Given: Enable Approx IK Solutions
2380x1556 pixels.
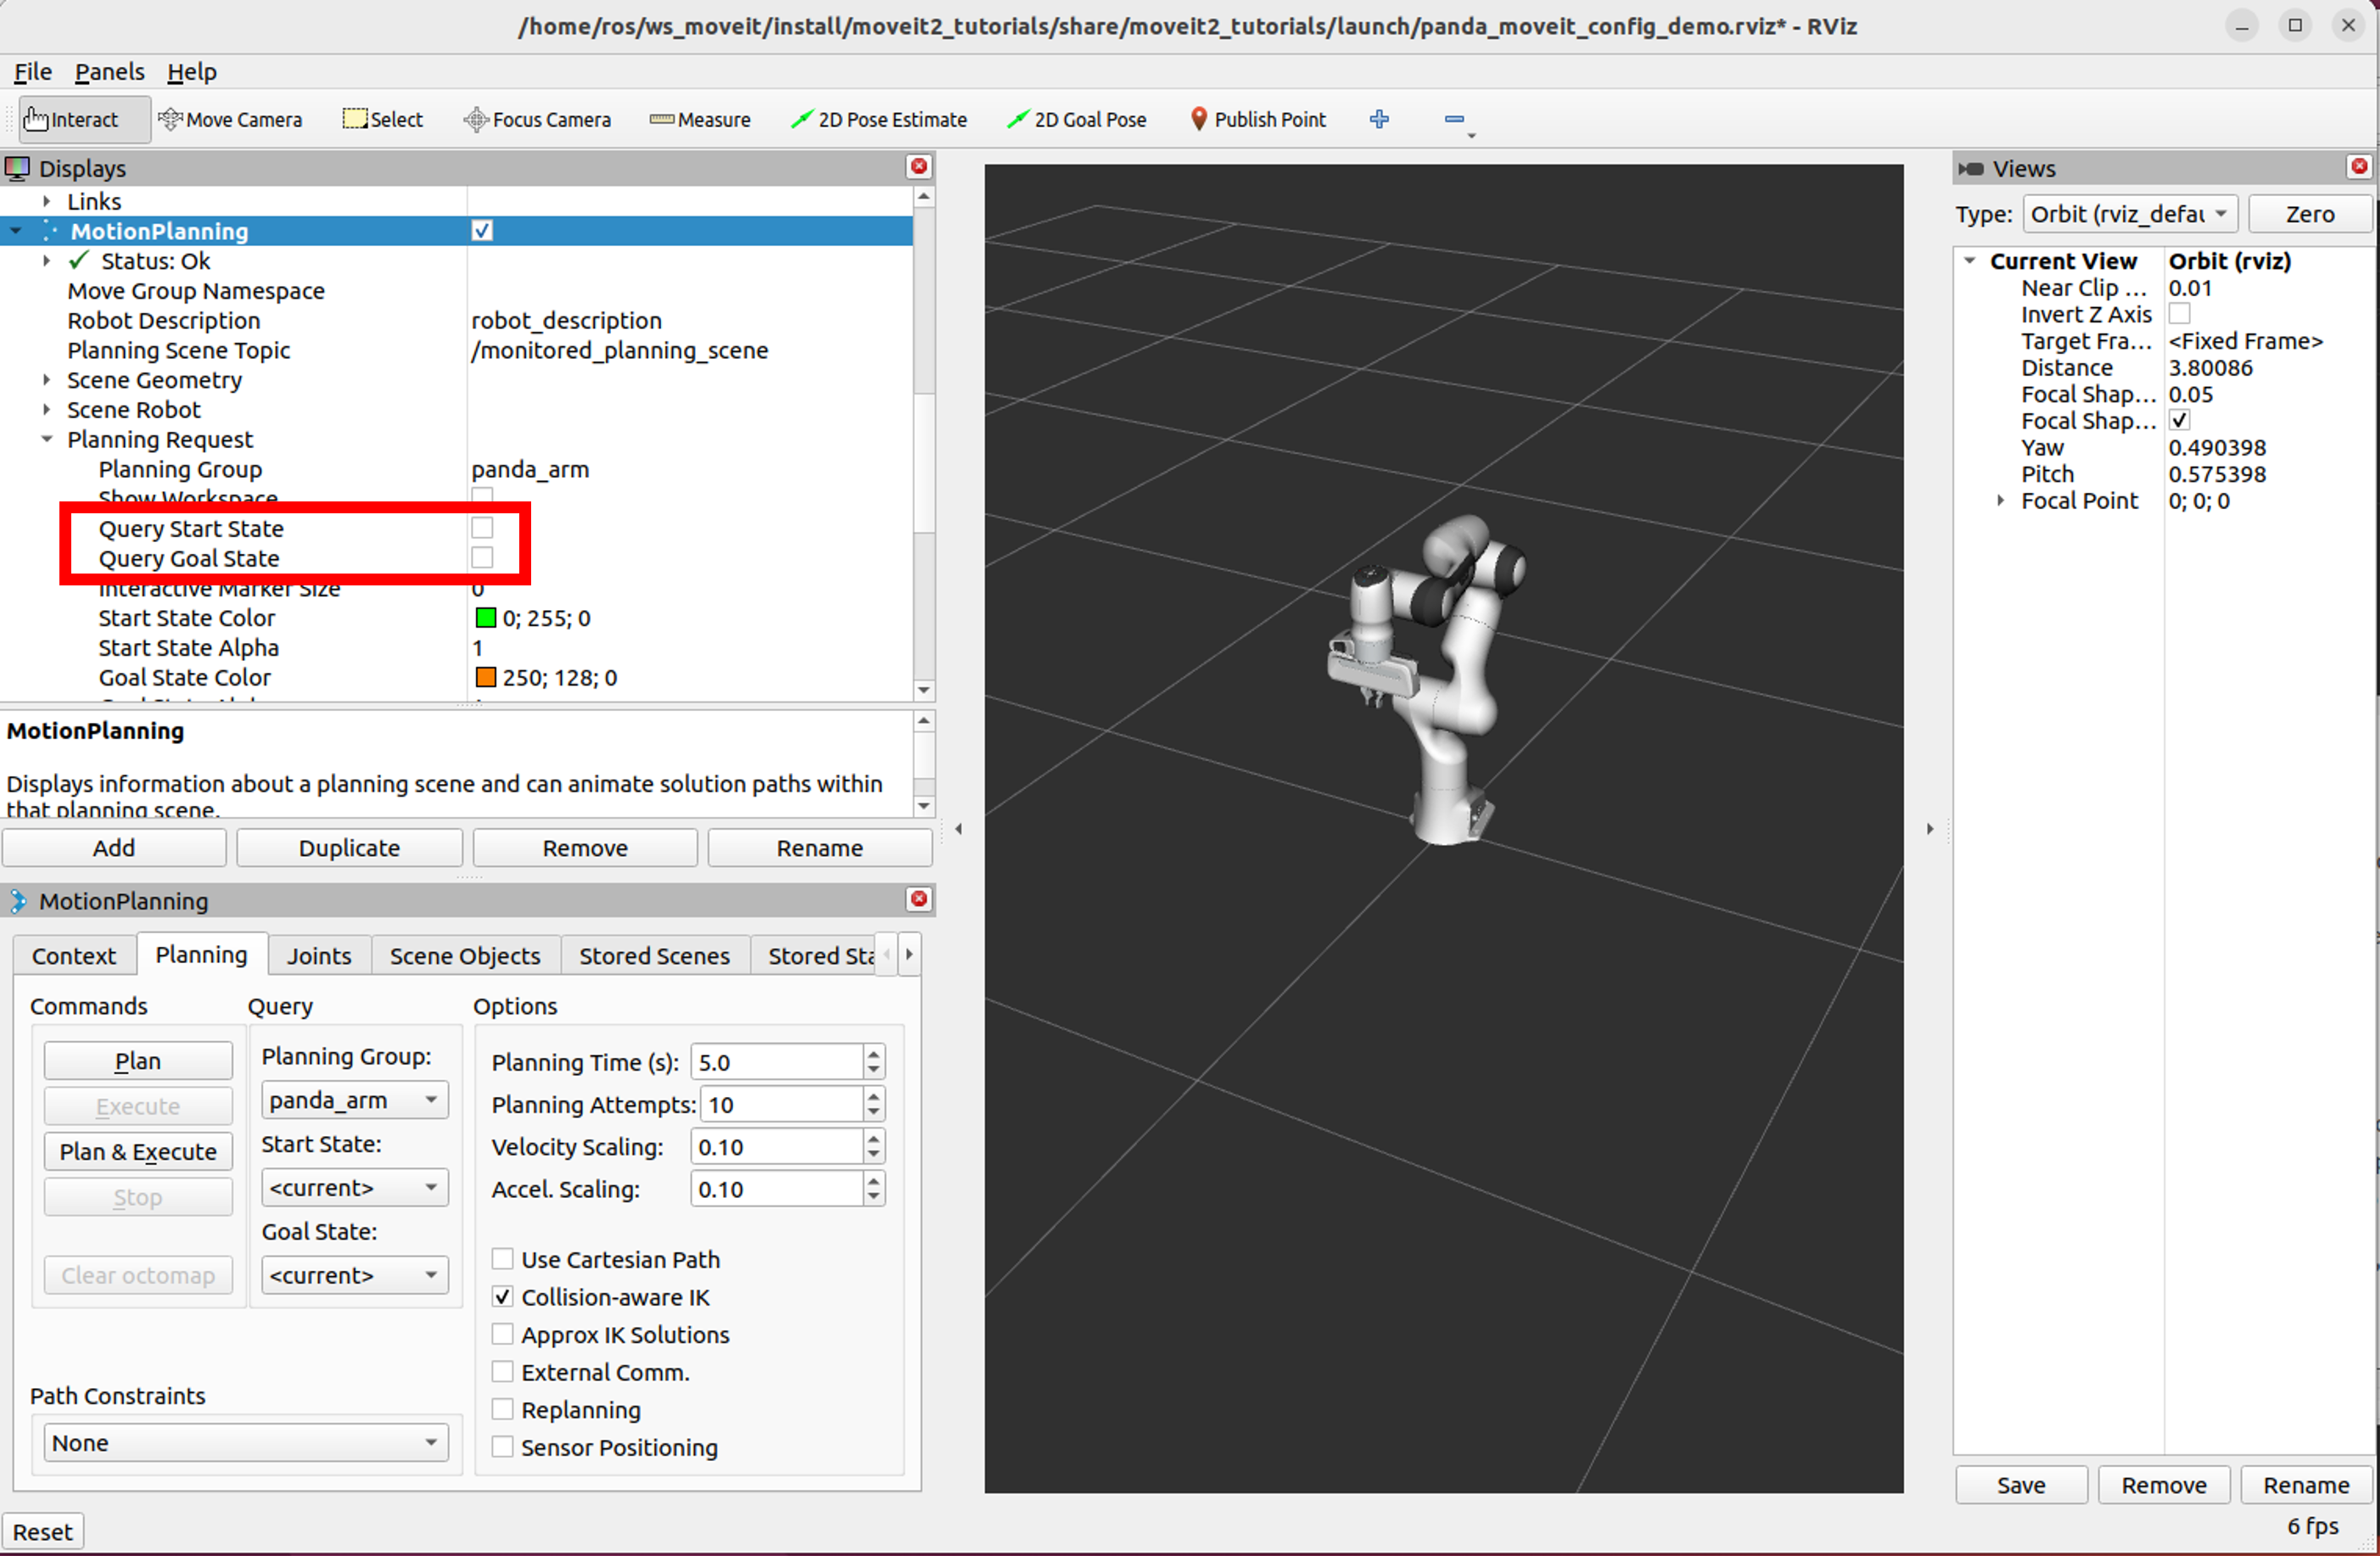Looking at the screenshot, I should 503,1334.
